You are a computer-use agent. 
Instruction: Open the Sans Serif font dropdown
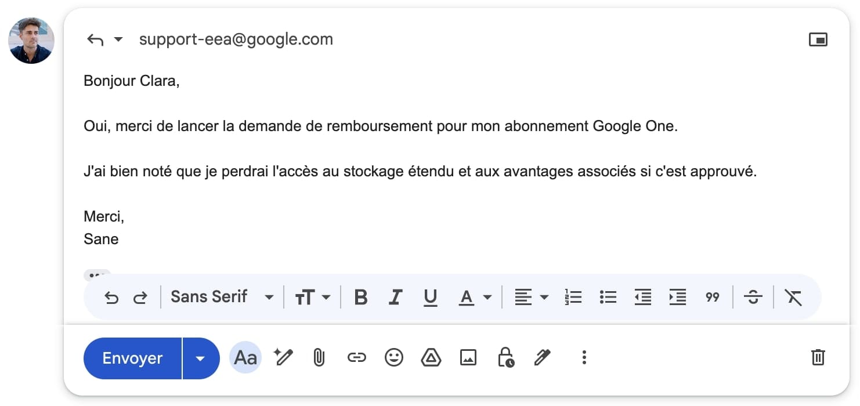click(222, 298)
